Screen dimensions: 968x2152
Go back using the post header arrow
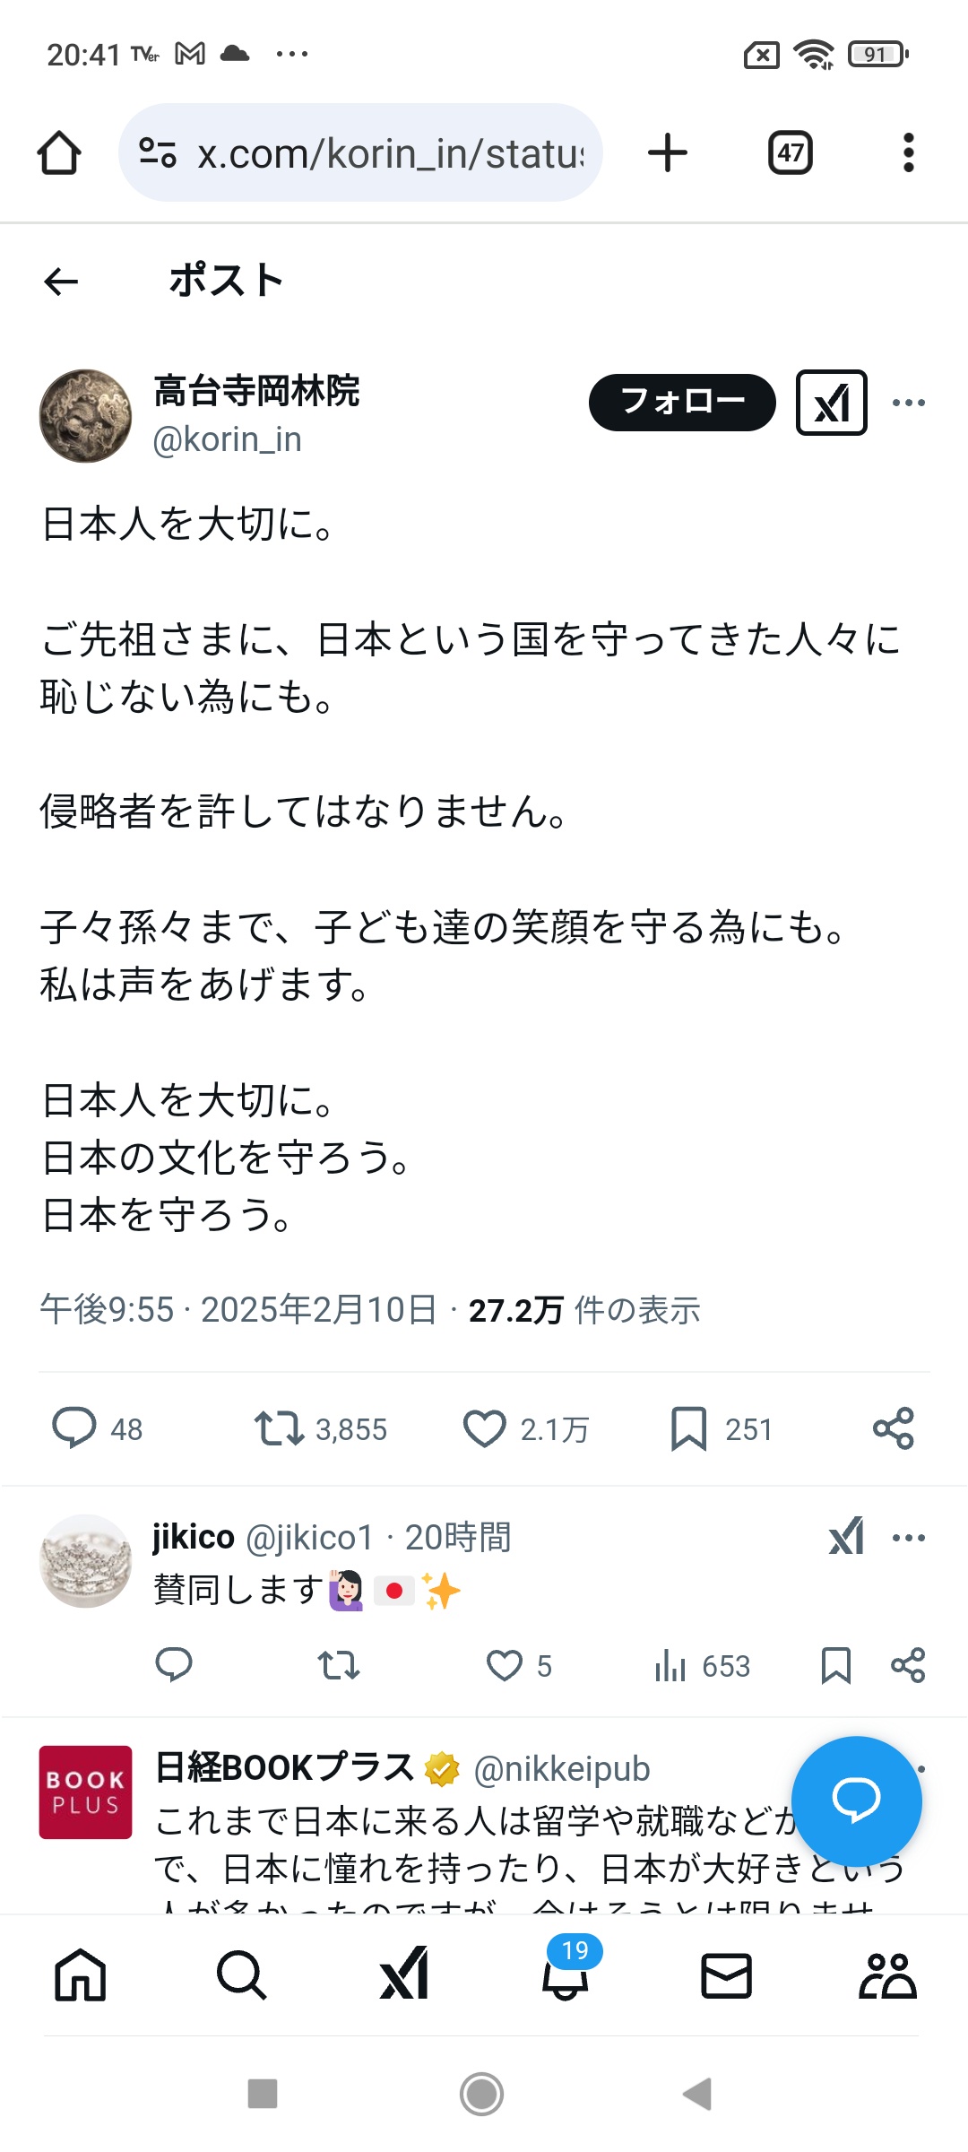click(x=61, y=282)
